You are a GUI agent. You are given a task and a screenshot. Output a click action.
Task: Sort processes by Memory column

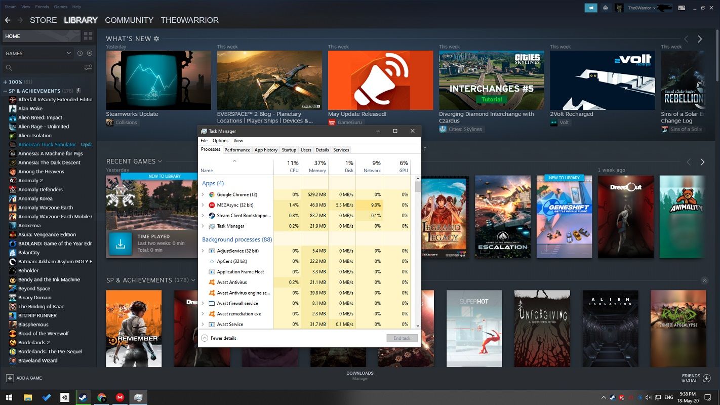click(x=314, y=167)
